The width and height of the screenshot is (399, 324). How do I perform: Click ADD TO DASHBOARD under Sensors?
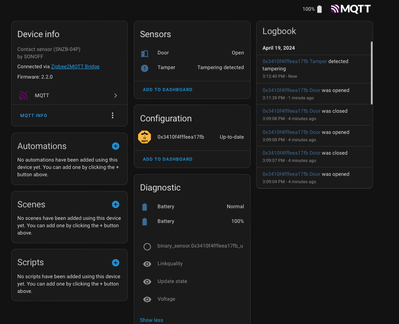tap(167, 90)
